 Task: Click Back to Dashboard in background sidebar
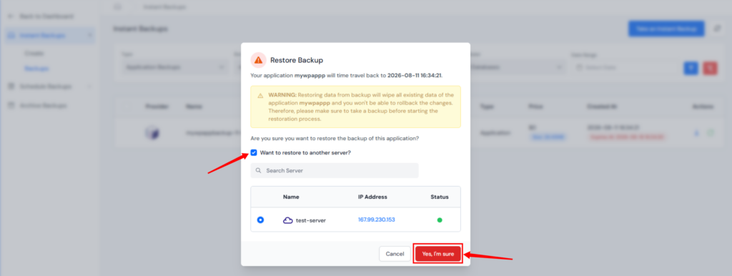46,16
